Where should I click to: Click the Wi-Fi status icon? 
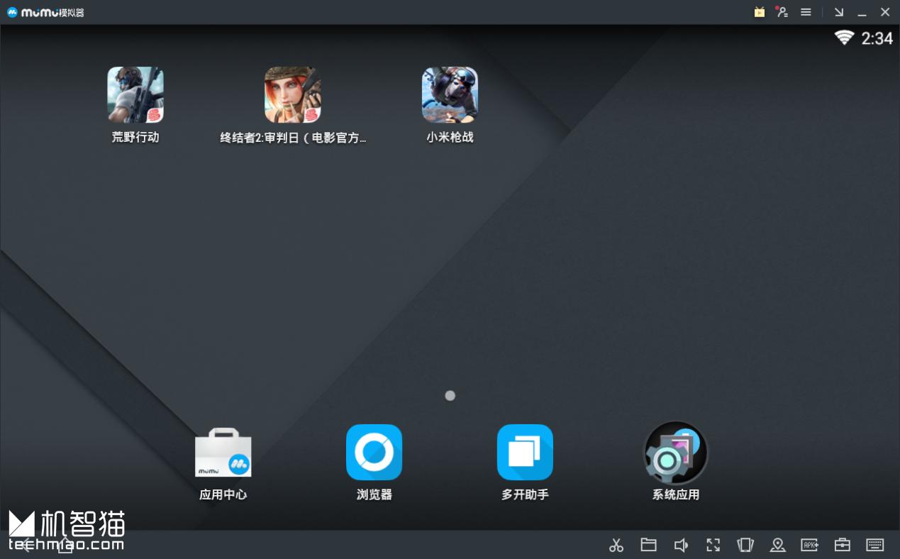[x=844, y=38]
